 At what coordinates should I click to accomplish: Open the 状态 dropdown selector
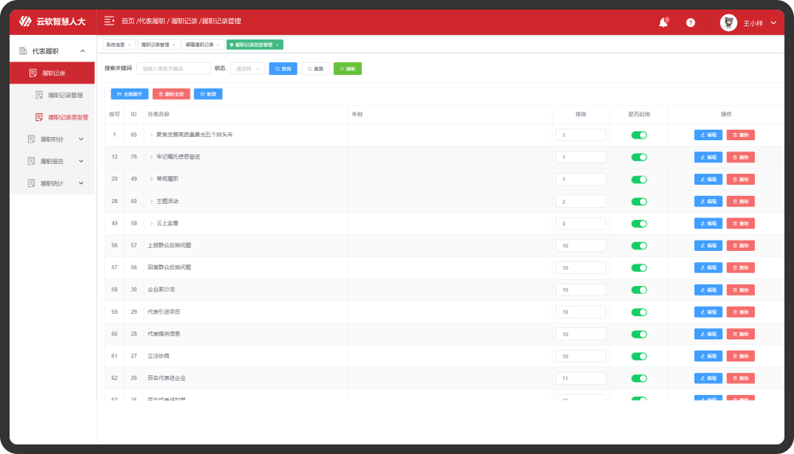247,68
